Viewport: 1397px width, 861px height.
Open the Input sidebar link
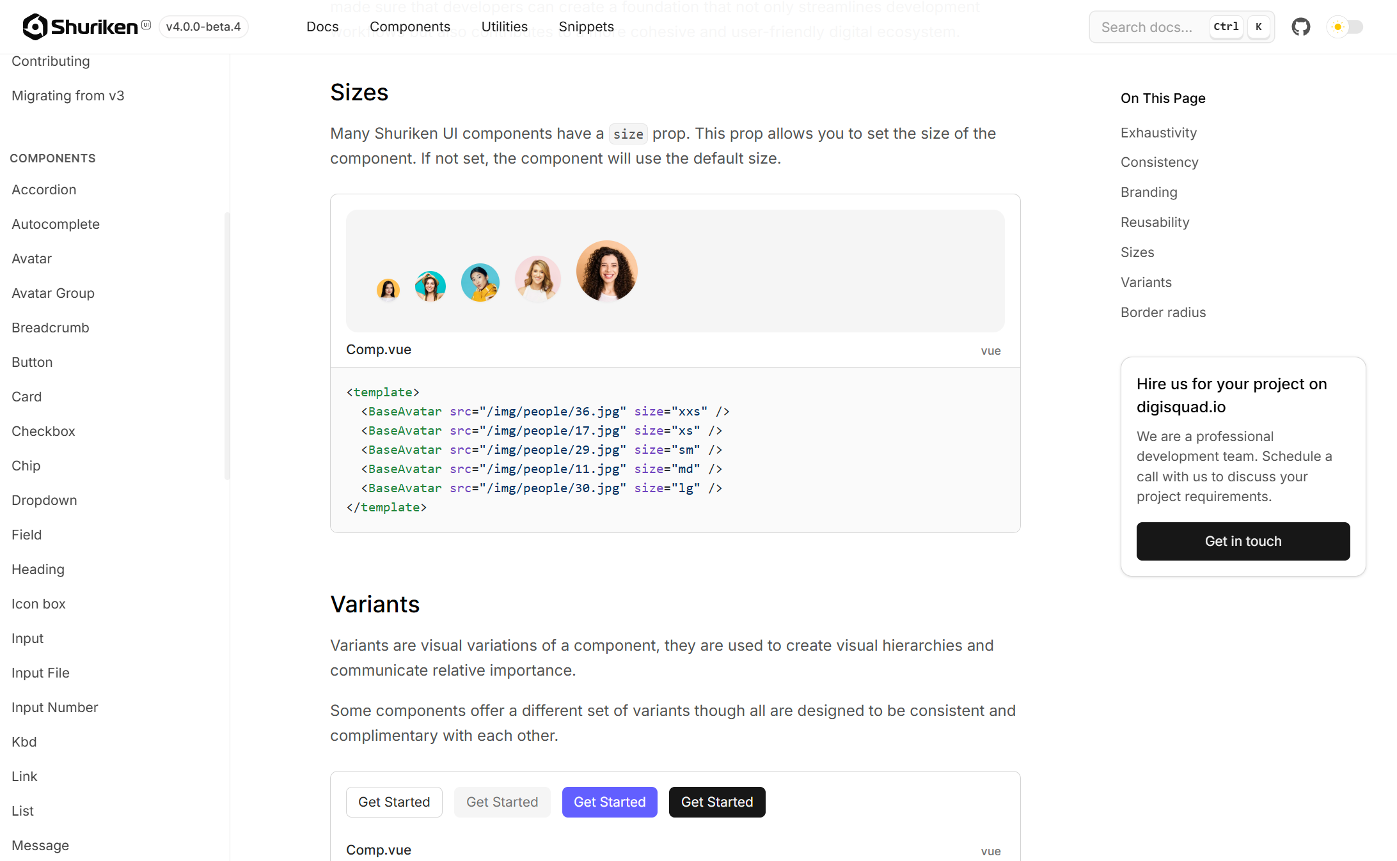(x=28, y=639)
